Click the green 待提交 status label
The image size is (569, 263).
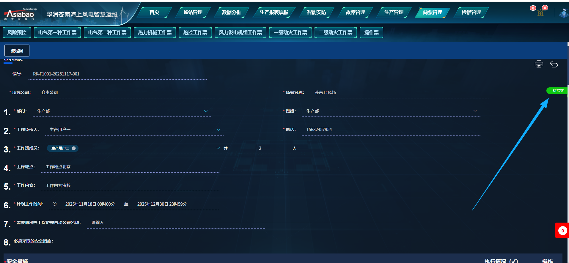tap(558, 91)
